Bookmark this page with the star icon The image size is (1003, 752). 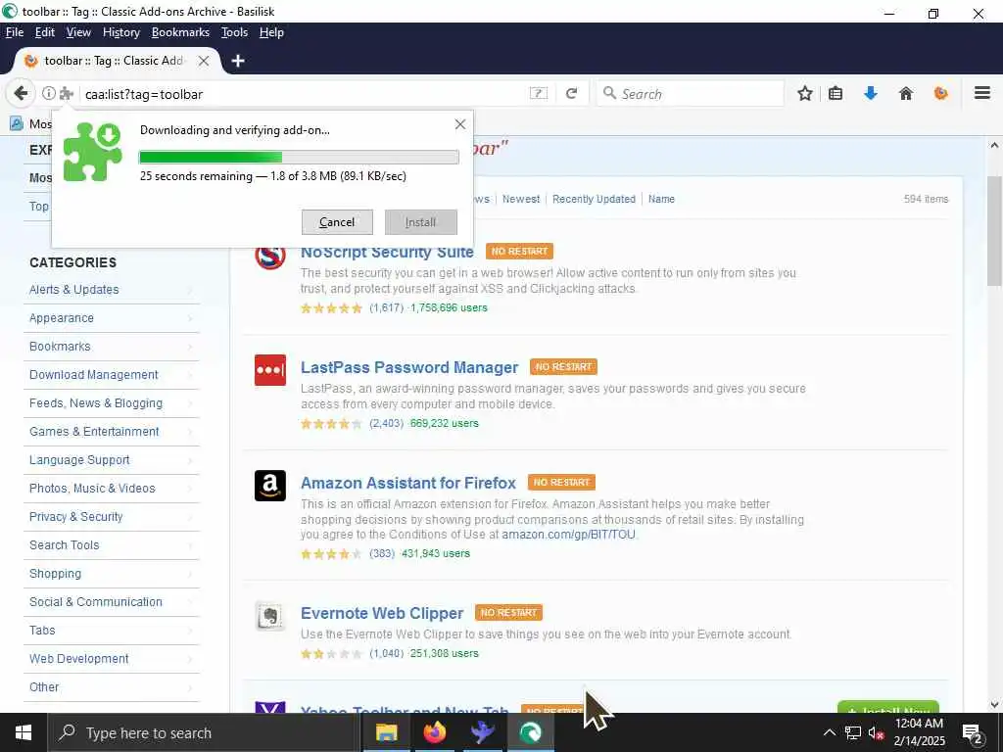pos(805,93)
